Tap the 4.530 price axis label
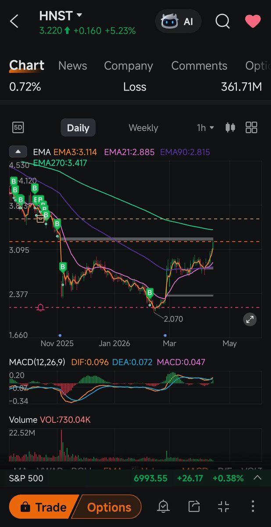271x527 pixels. tap(19, 165)
